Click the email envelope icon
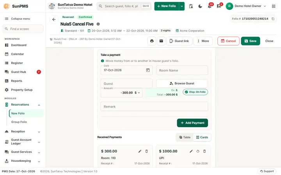This screenshot has width=281, height=175. 161,41
